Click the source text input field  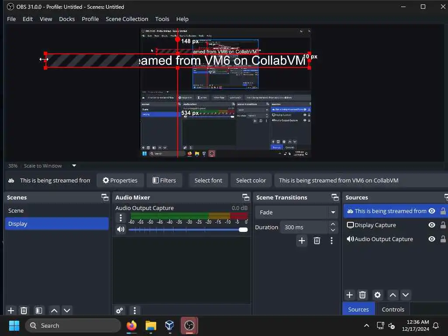pyautogui.click(x=361, y=180)
